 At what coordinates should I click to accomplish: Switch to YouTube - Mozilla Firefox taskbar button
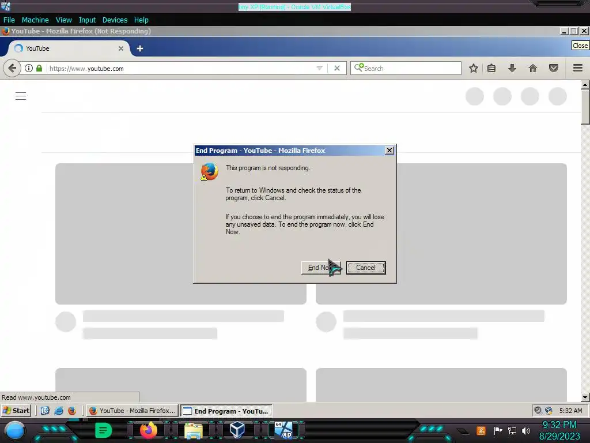(133, 411)
